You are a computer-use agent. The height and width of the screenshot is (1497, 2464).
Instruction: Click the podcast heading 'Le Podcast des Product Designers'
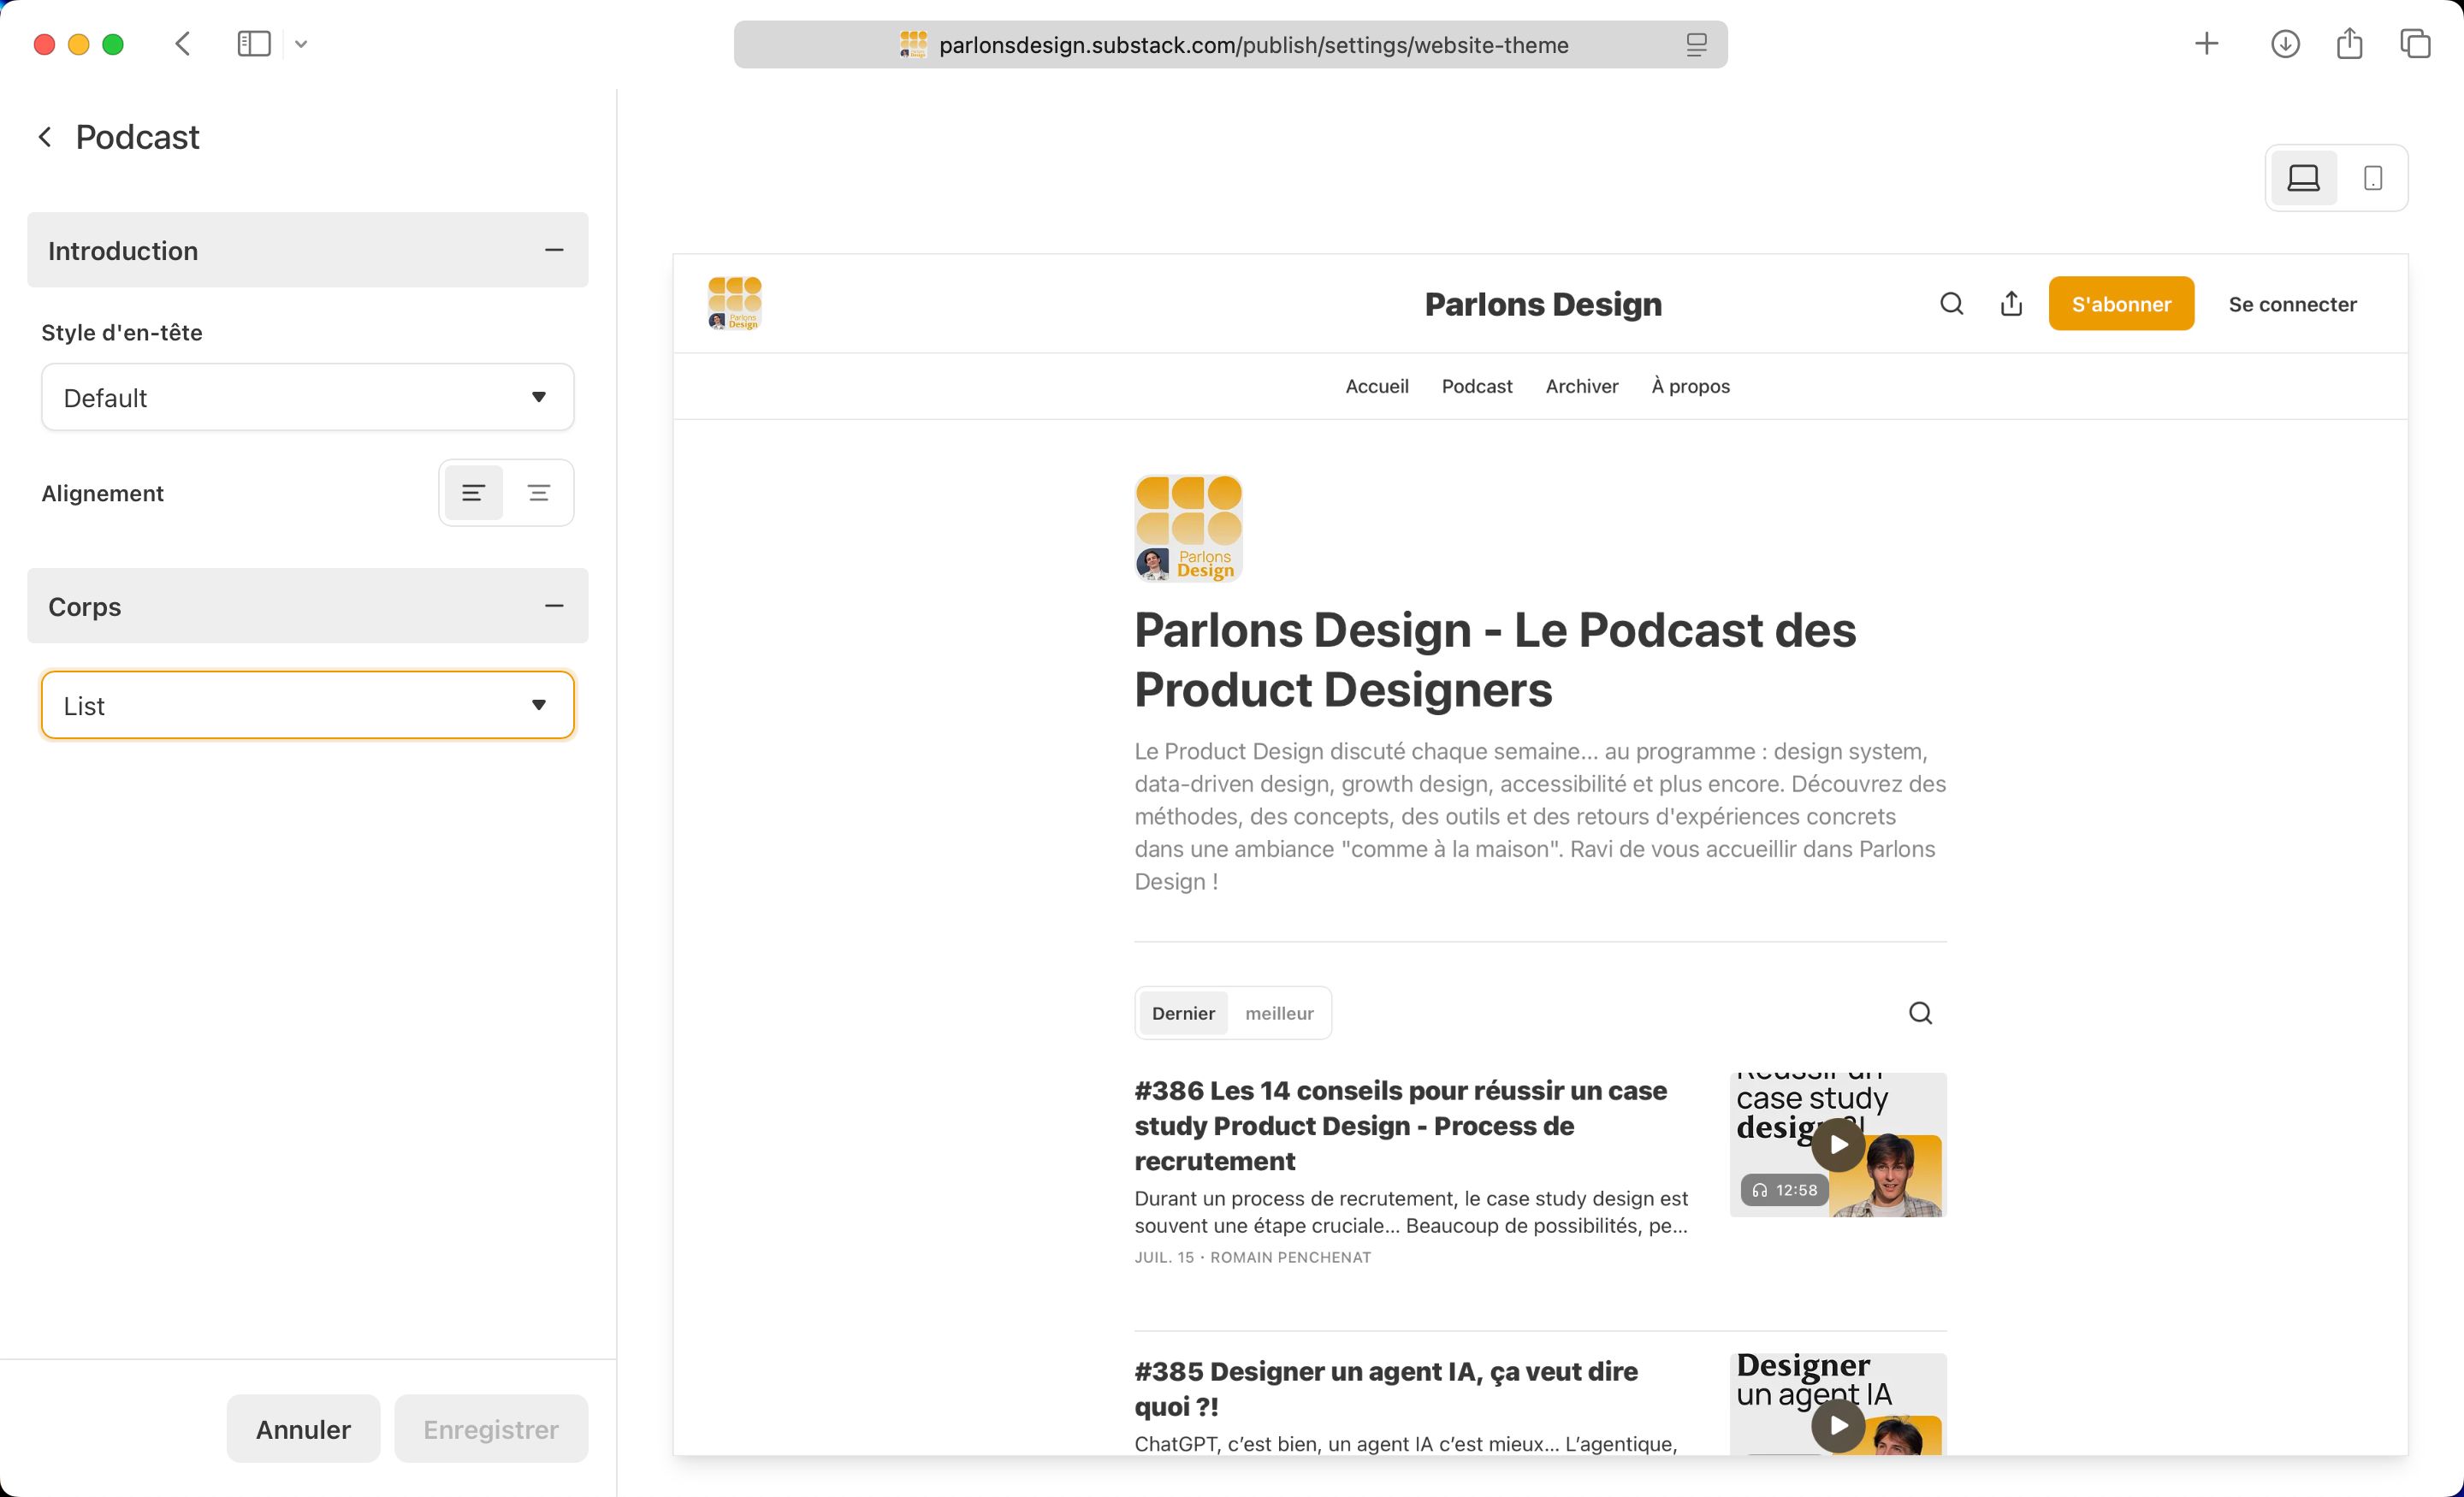[1495, 659]
